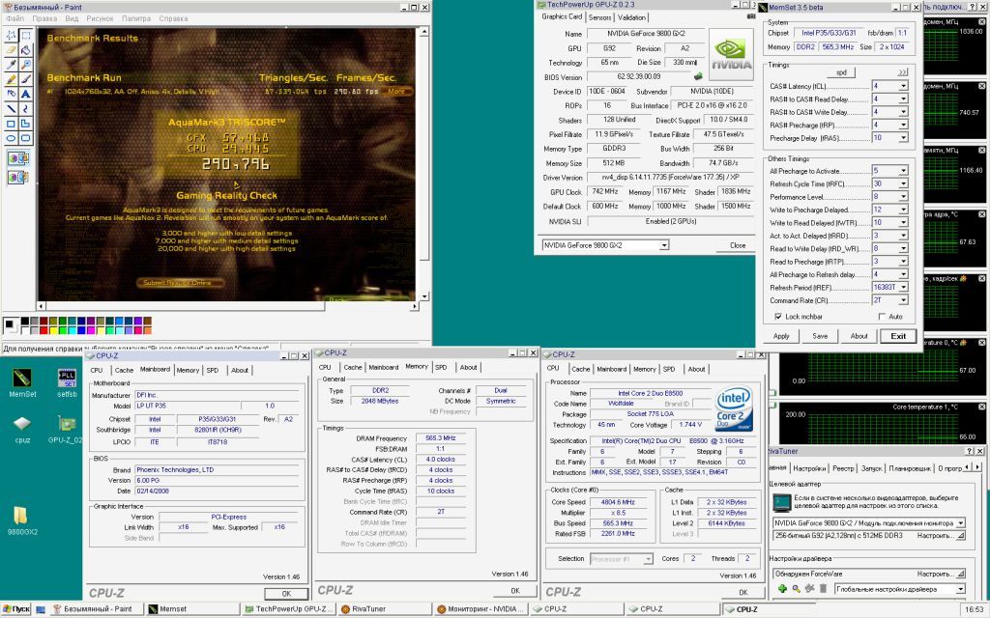Select the Curve tool in Paint
The height and width of the screenshot is (618, 990).
[x=25, y=108]
